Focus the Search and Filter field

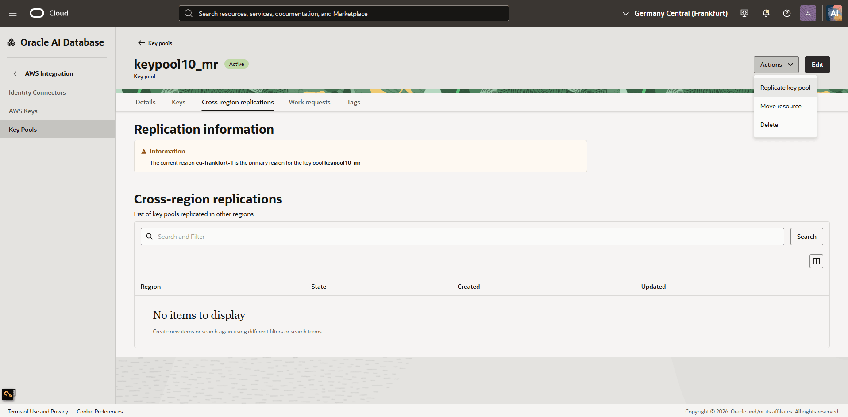[x=462, y=237]
